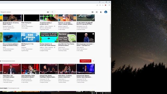Open the Sharp Bang channel link
The width and height of the screenshot is (167, 94).
[24, 25]
